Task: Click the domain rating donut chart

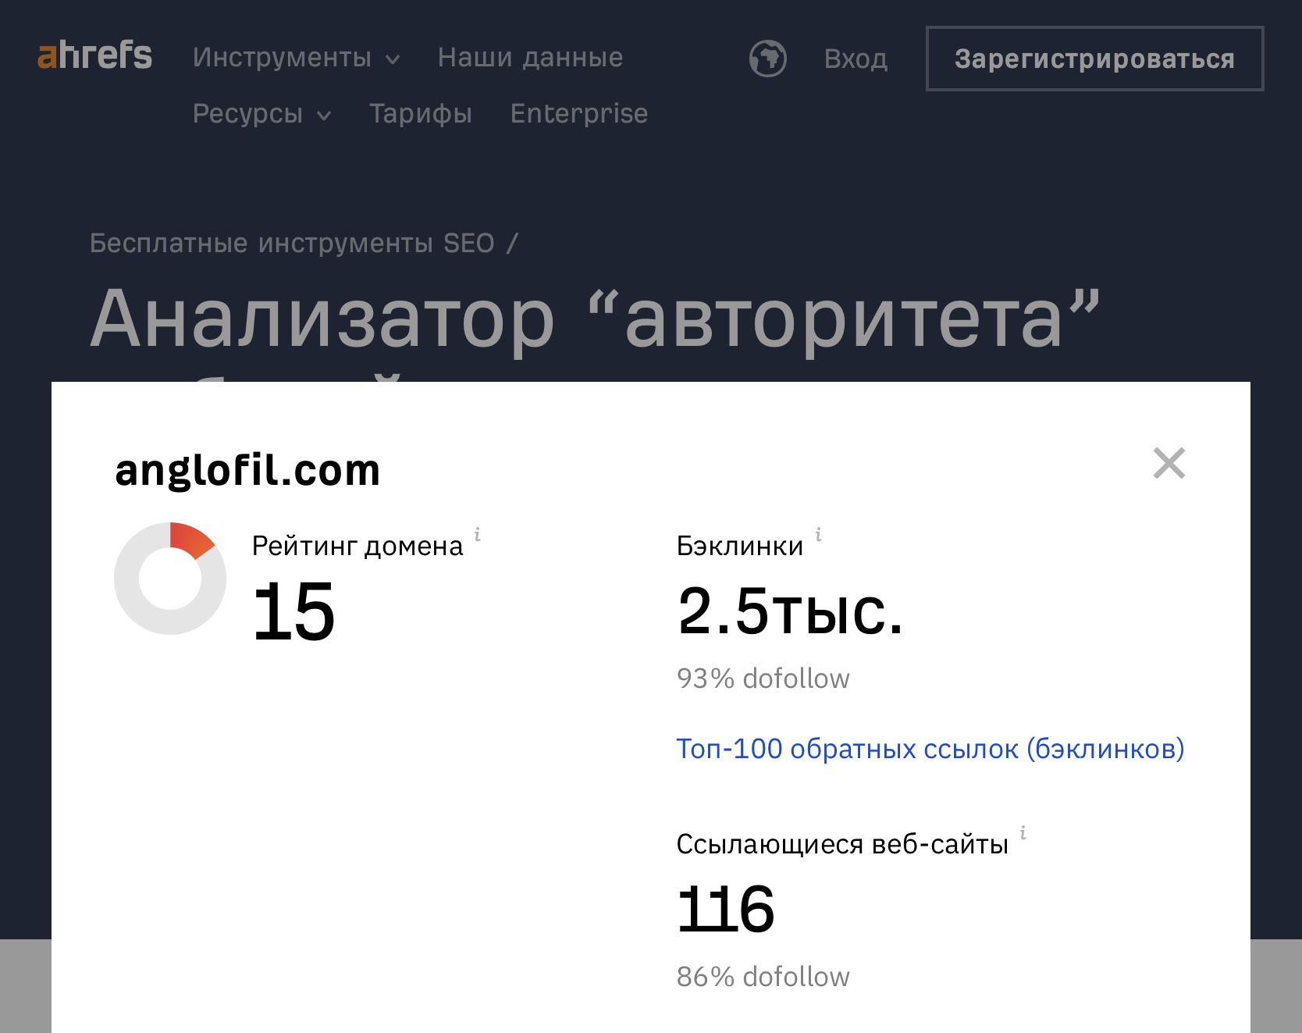Action: pyautogui.click(x=170, y=579)
